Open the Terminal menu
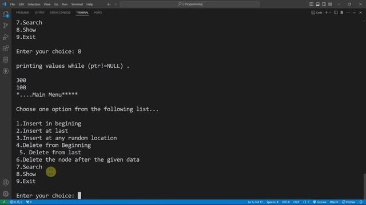The image size is (366, 205). click(77, 4)
